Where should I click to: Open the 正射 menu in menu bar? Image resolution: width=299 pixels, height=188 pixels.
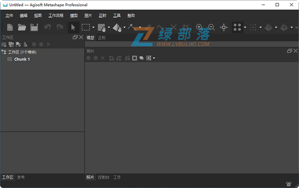(102, 16)
